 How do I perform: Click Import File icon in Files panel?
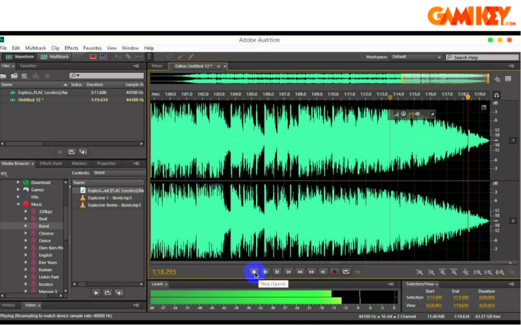tap(14, 76)
